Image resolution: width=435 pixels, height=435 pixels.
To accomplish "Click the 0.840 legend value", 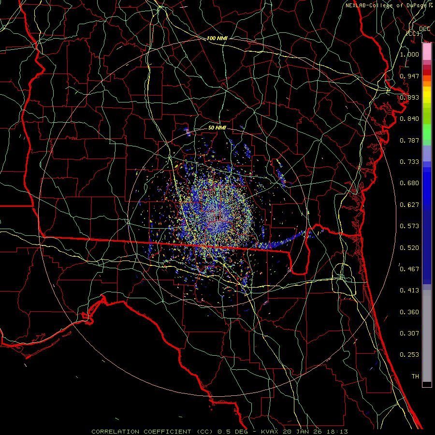I will 409,119.
